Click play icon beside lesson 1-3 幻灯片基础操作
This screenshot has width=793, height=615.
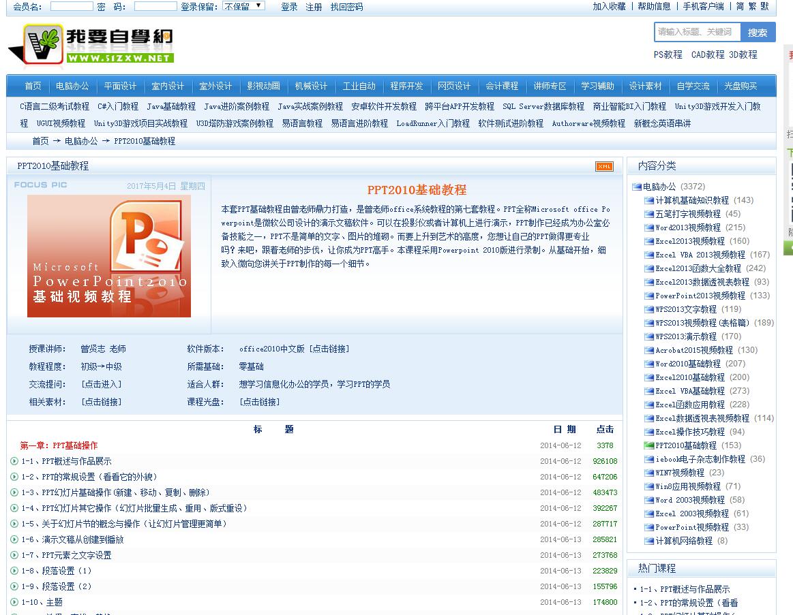(14, 492)
